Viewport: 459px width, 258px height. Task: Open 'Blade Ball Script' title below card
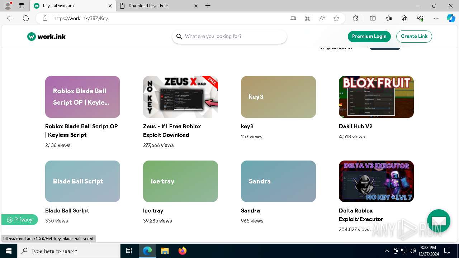67,211
